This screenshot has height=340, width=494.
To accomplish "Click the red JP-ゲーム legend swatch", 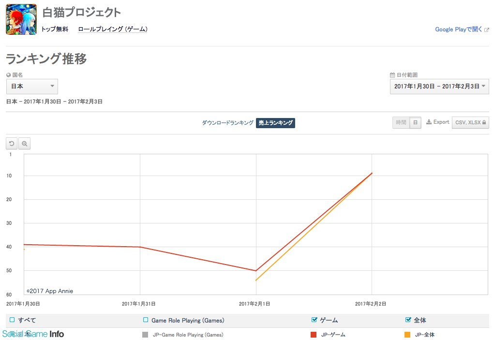I will pyautogui.click(x=314, y=335).
